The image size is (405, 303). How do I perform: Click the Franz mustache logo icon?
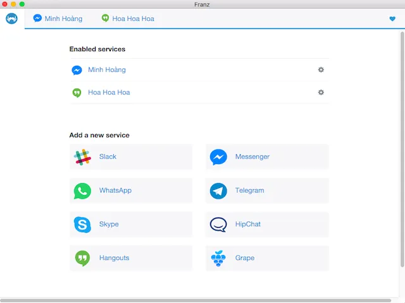(11, 19)
